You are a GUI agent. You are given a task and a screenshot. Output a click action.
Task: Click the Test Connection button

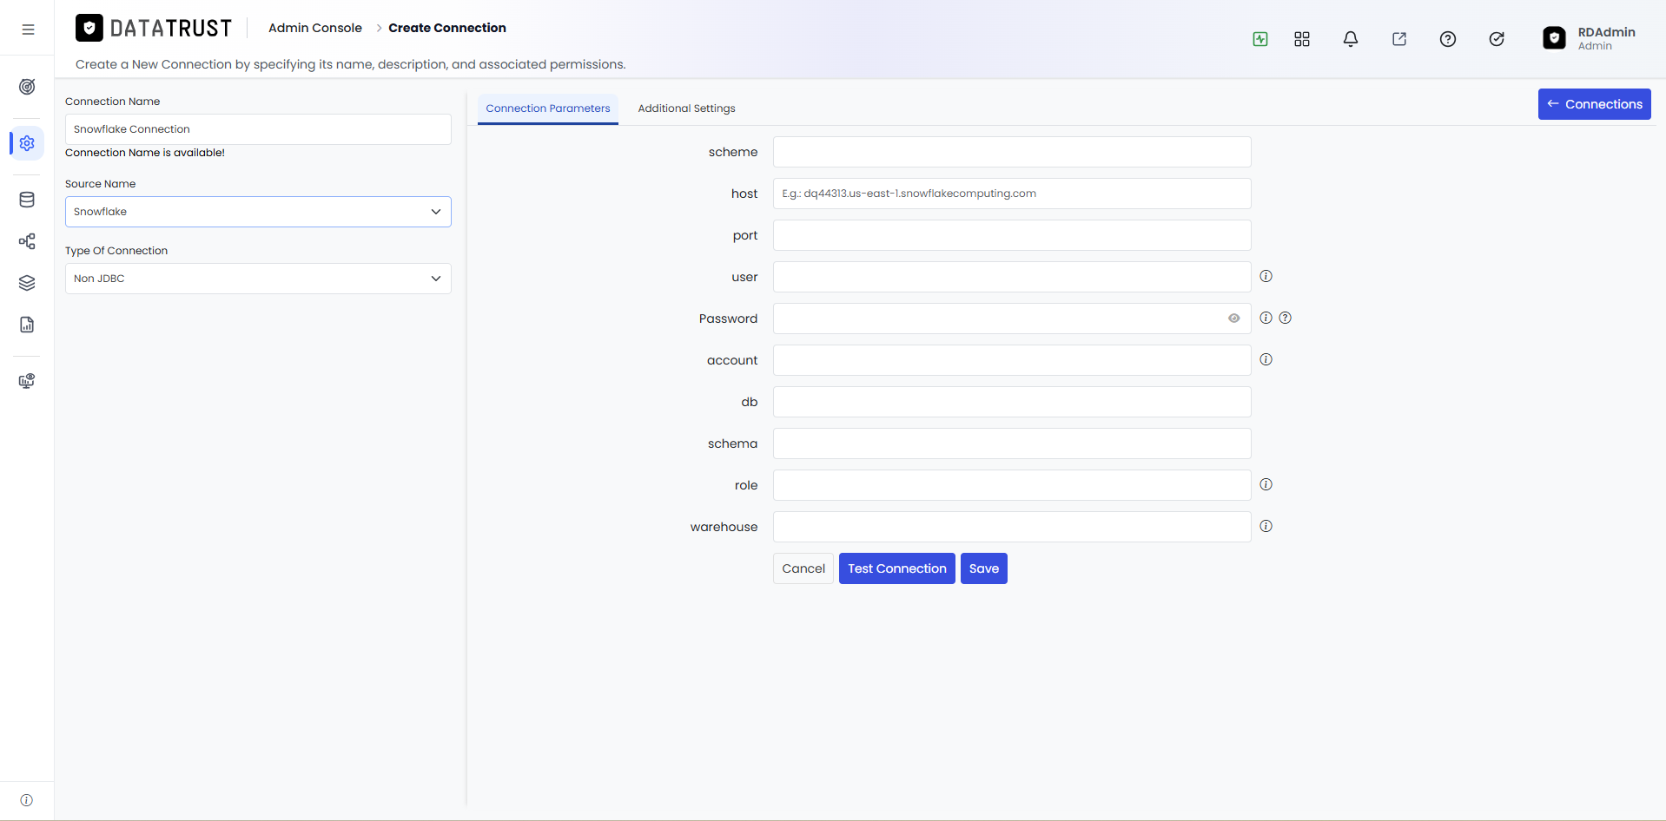pos(897,568)
